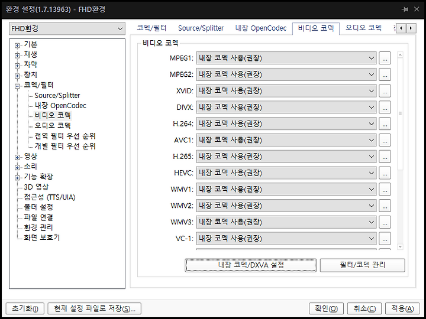The height and width of the screenshot is (319, 426).
Task: Open the WMV3 codec dropdown
Action: (x=286, y=222)
